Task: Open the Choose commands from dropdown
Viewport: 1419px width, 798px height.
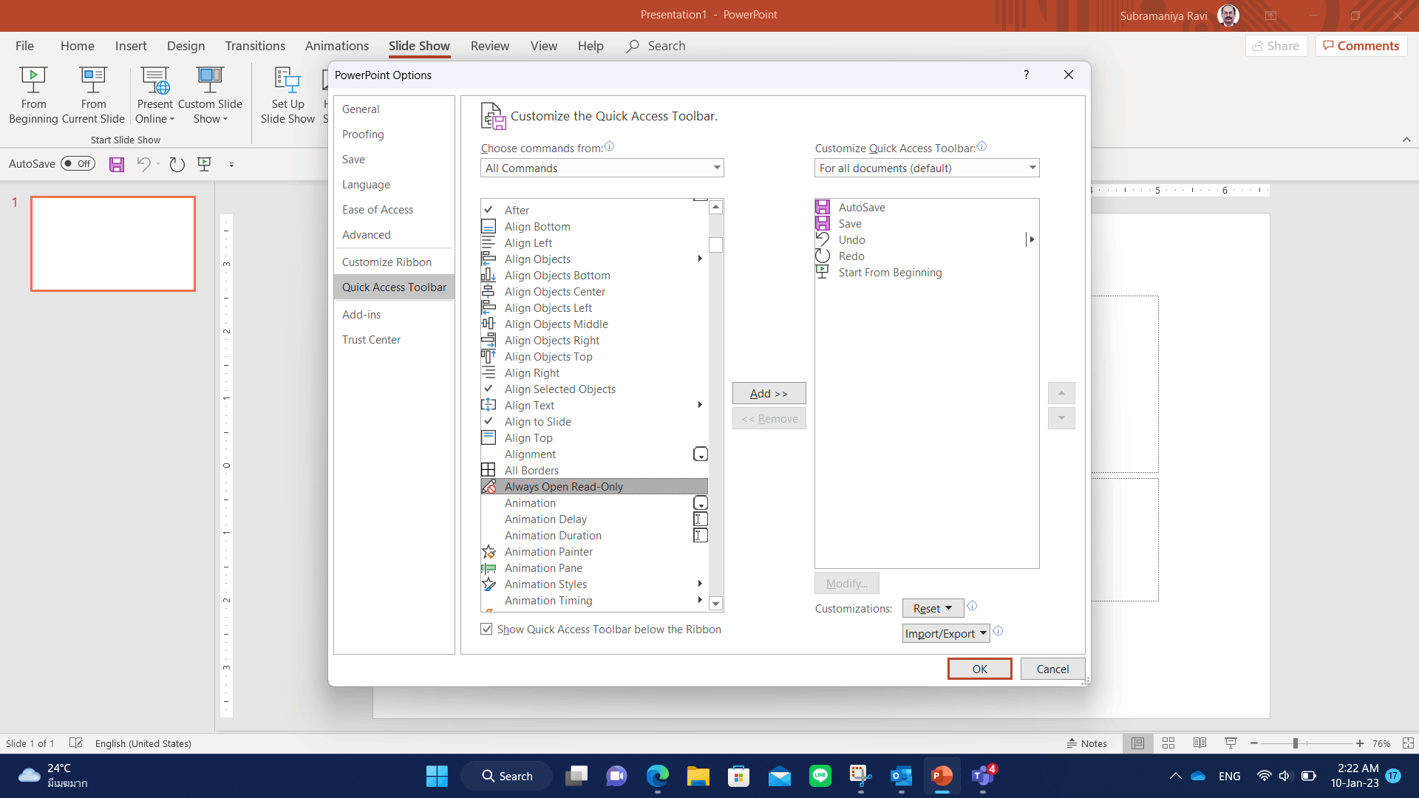Action: (602, 168)
